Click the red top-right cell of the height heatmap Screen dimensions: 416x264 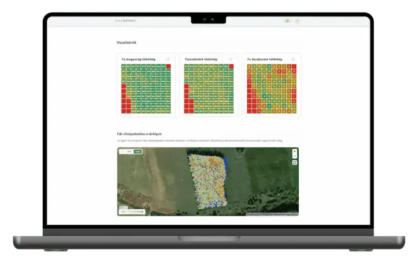coord(168,66)
